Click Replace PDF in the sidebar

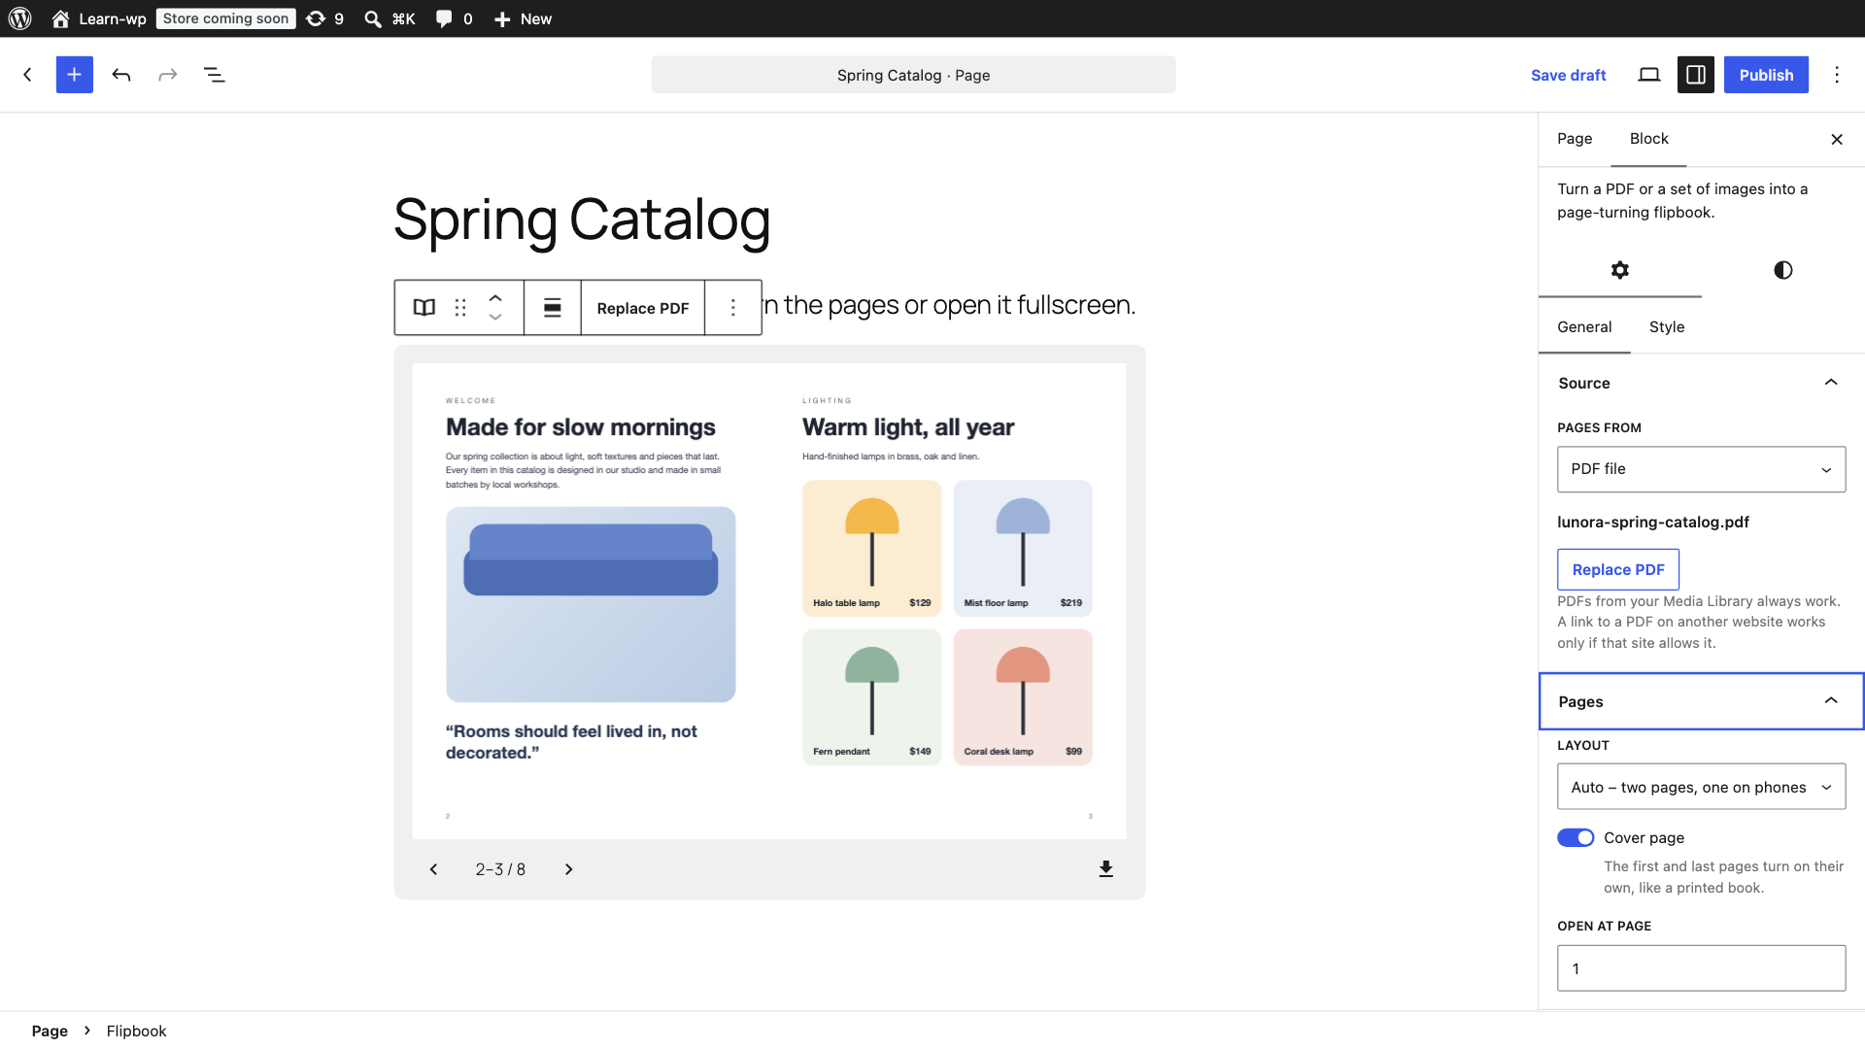click(1618, 569)
